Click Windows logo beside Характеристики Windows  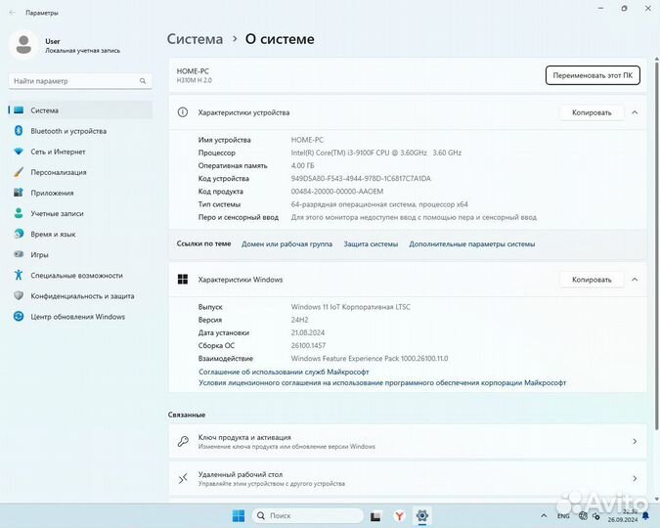[183, 280]
